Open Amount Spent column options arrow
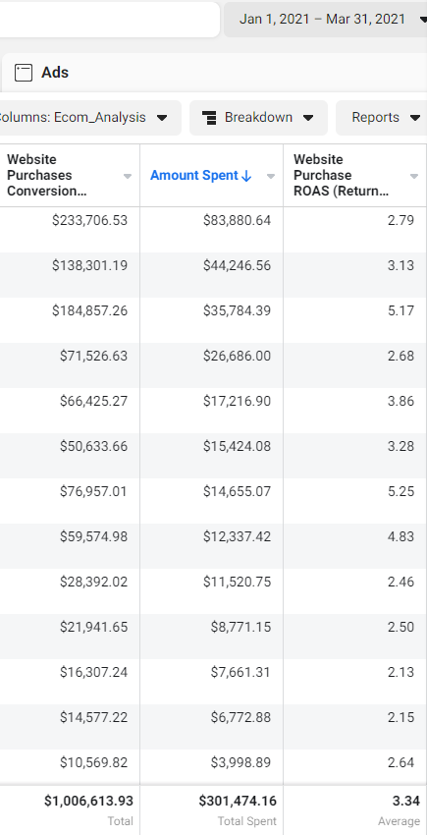The height and width of the screenshot is (835, 427). (271, 176)
